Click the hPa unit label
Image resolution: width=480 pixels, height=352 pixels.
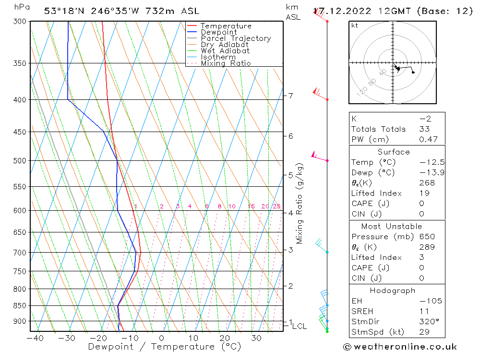(x=22, y=7)
